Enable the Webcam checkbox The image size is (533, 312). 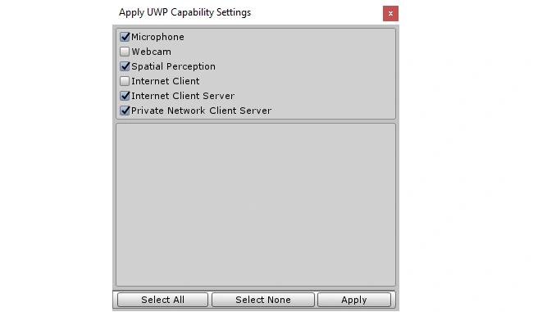[125, 52]
